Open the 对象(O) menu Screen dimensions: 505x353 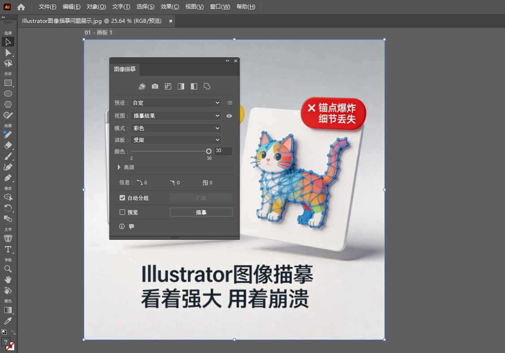click(96, 7)
